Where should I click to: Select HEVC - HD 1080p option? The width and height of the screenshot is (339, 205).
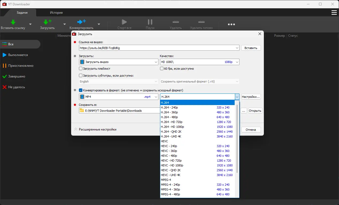pos(197,165)
